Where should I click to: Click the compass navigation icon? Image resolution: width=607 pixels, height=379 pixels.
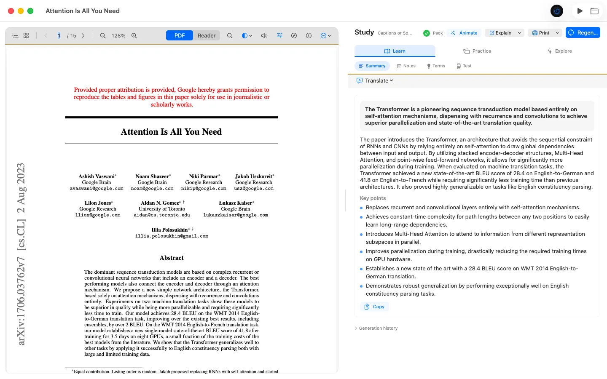(x=294, y=36)
